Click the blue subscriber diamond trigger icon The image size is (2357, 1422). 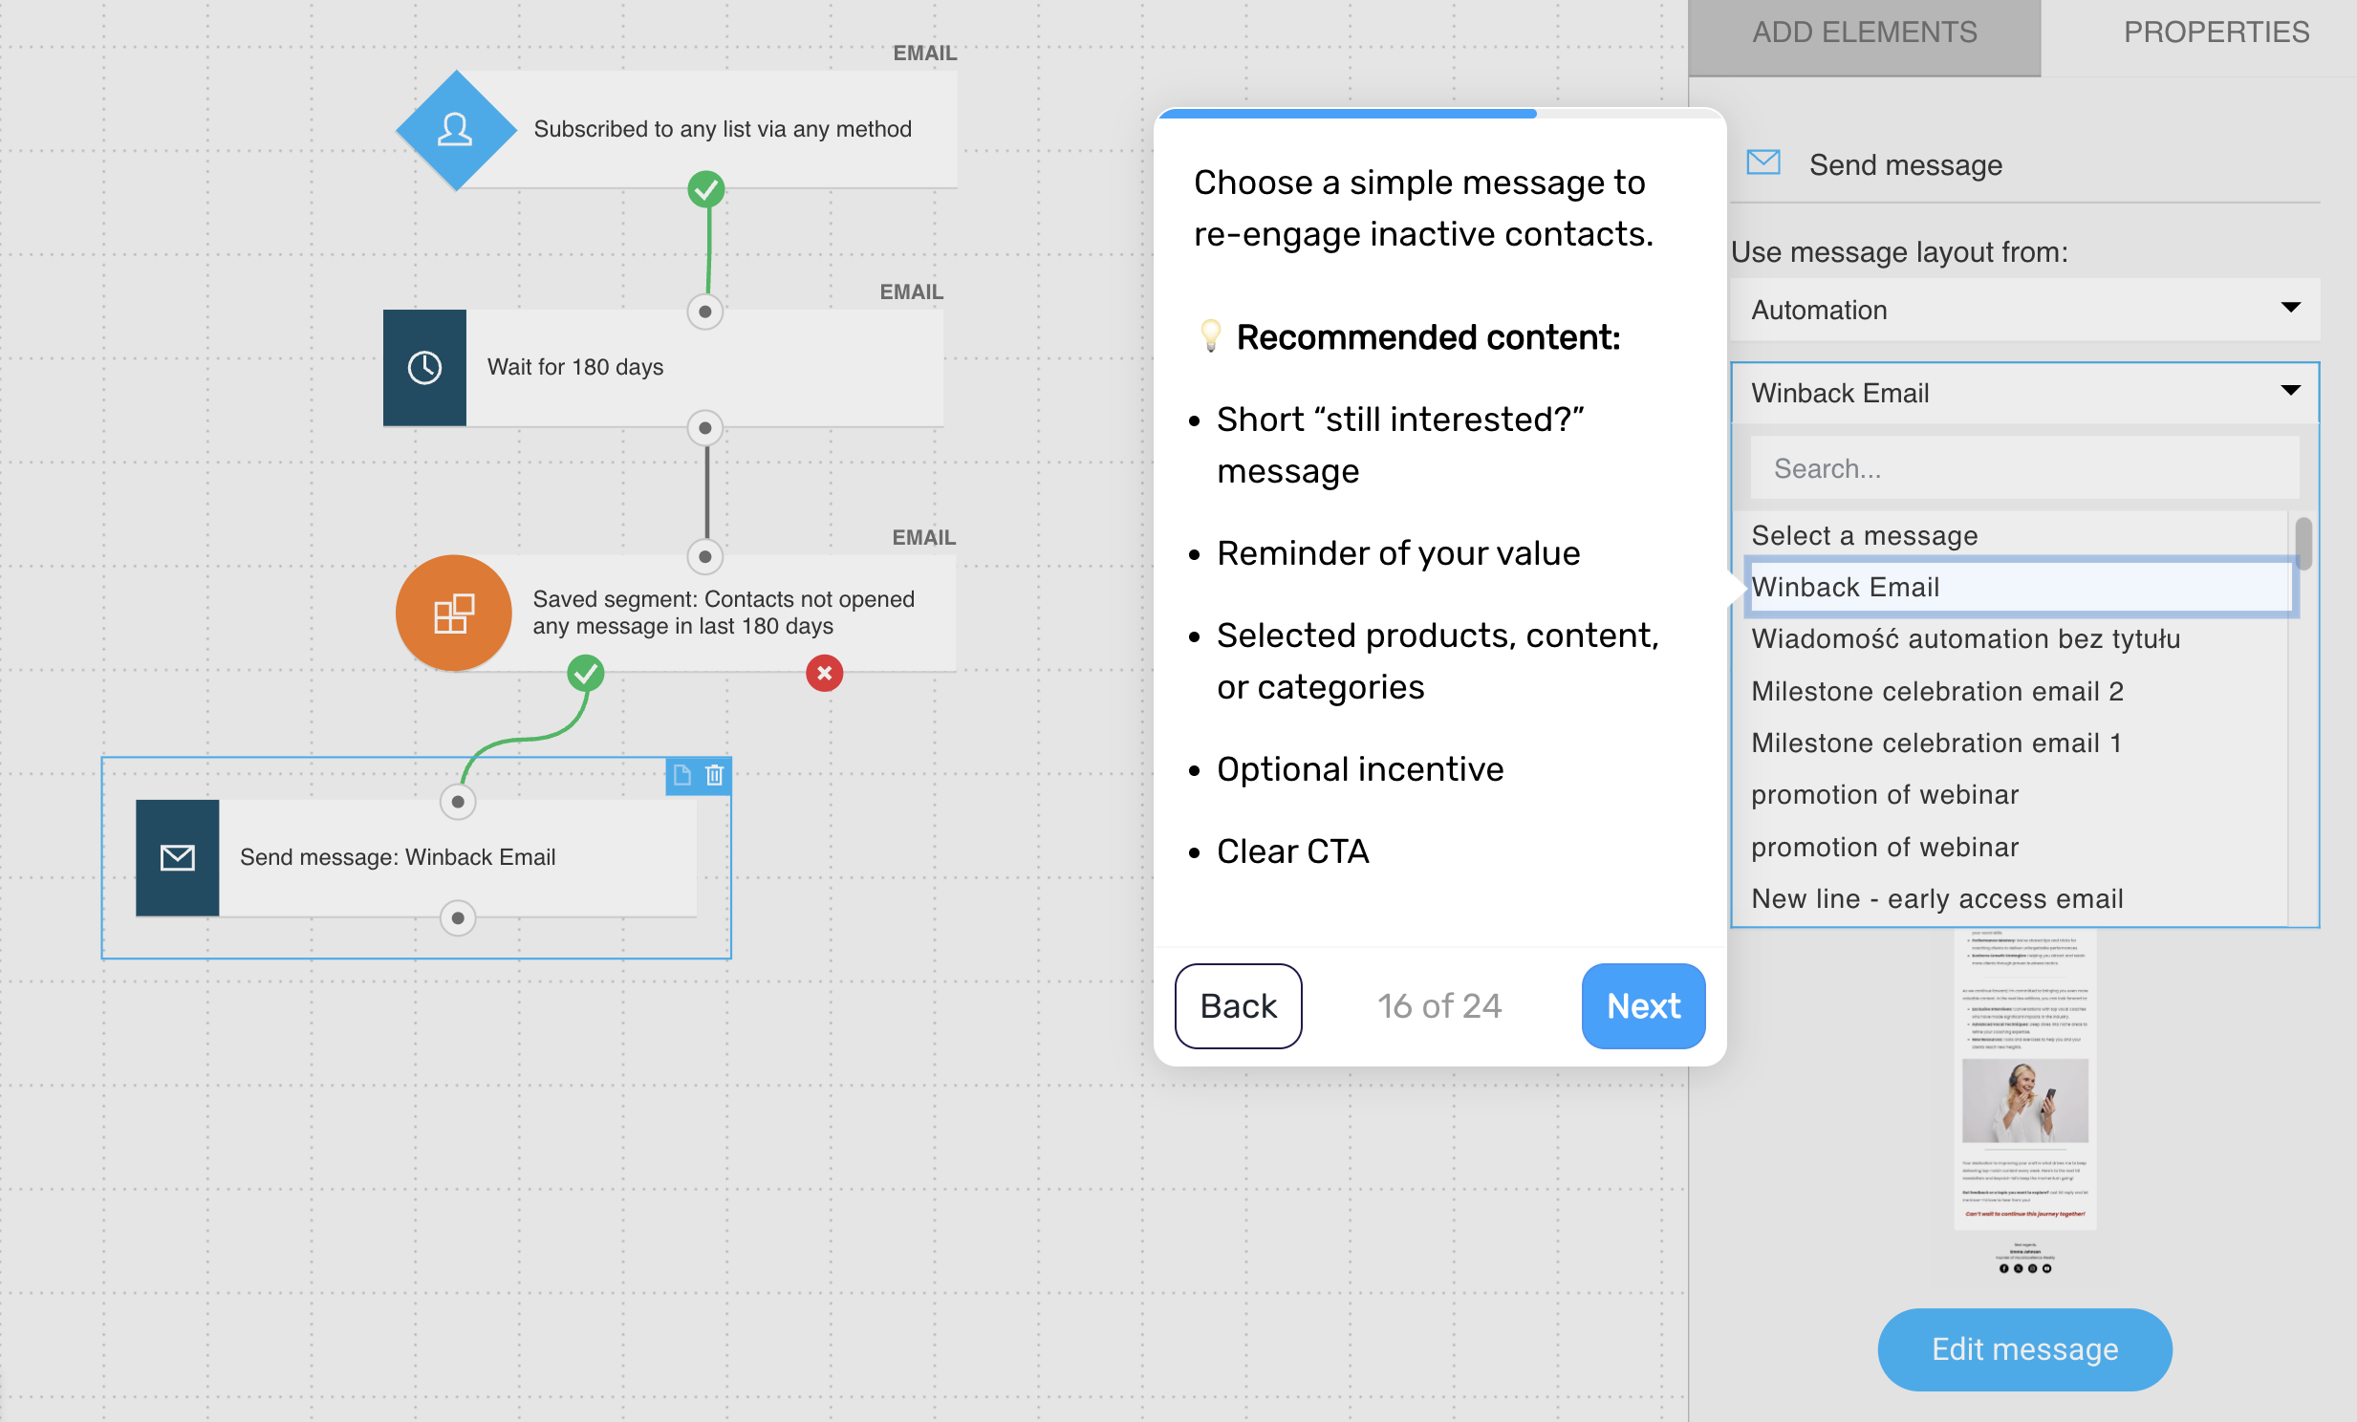[455, 129]
